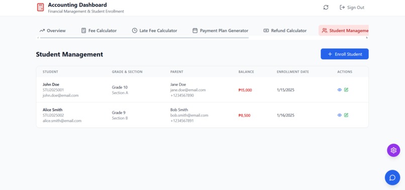405x190 pixels.
Task: Click Grade 9 in Alice Smith's row
Action: 119,113
